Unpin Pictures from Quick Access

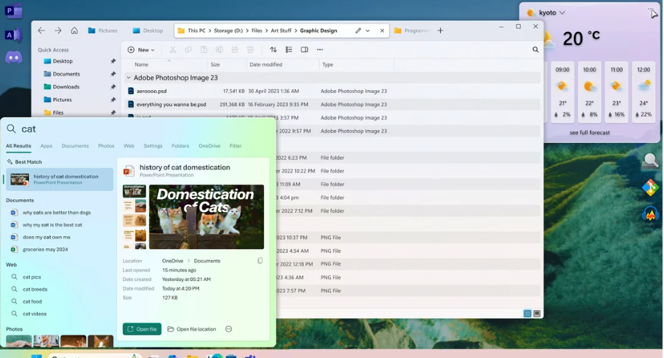click(x=113, y=99)
